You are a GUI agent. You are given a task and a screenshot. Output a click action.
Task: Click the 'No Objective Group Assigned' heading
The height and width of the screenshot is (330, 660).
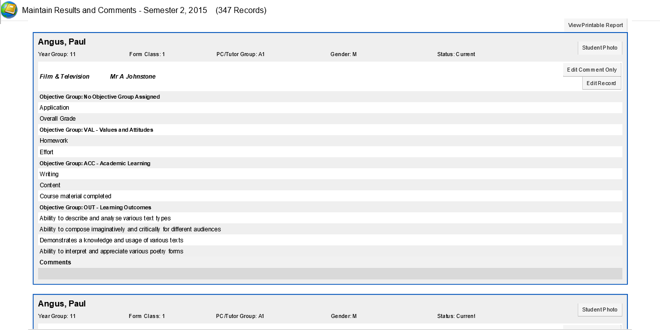point(100,97)
